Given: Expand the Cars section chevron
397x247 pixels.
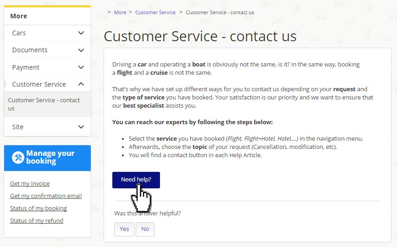Looking at the screenshot, I should [x=81, y=33].
